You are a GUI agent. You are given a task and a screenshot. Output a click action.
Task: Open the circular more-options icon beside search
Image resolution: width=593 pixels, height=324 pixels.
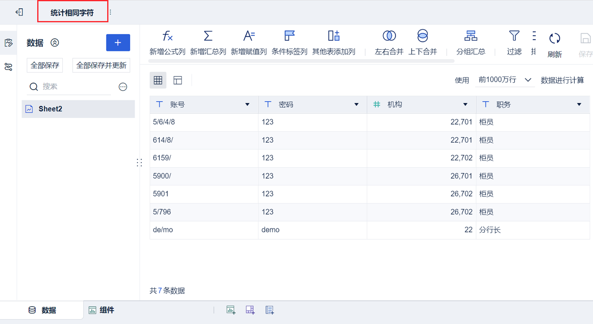pos(123,87)
